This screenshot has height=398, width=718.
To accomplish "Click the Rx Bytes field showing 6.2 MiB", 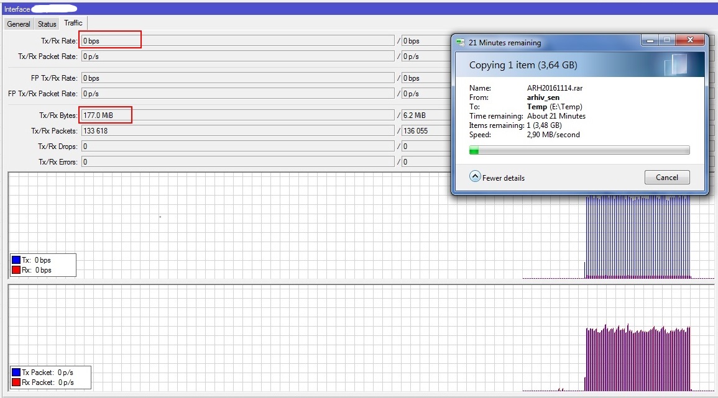I will point(426,115).
